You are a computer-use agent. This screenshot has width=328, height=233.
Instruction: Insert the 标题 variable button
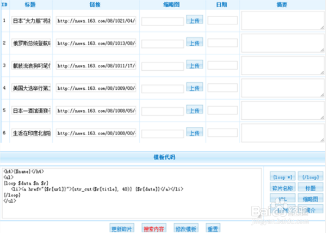click(x=311, y=188)
